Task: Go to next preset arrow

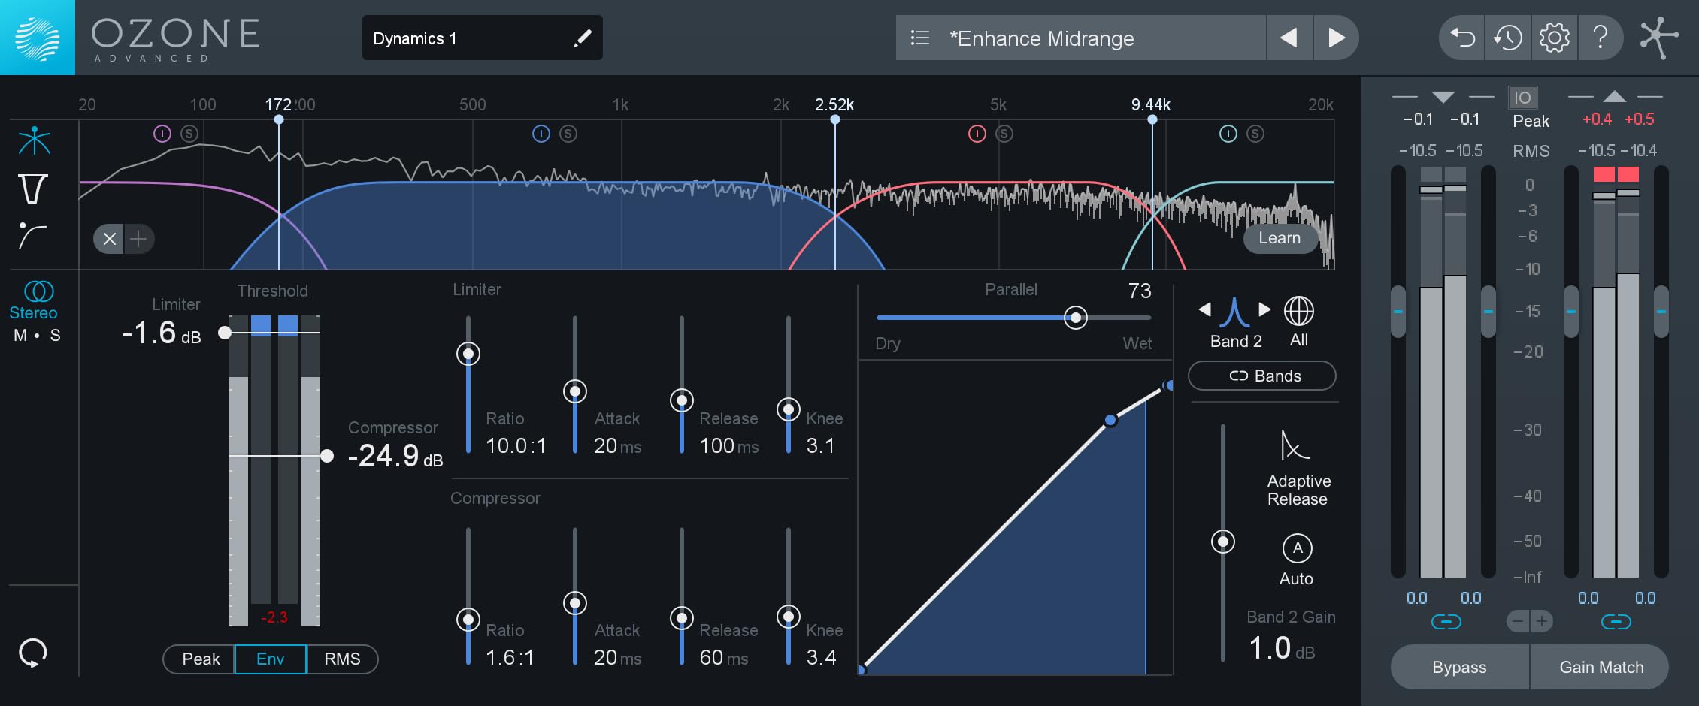Action: (x=1336, y=38)
